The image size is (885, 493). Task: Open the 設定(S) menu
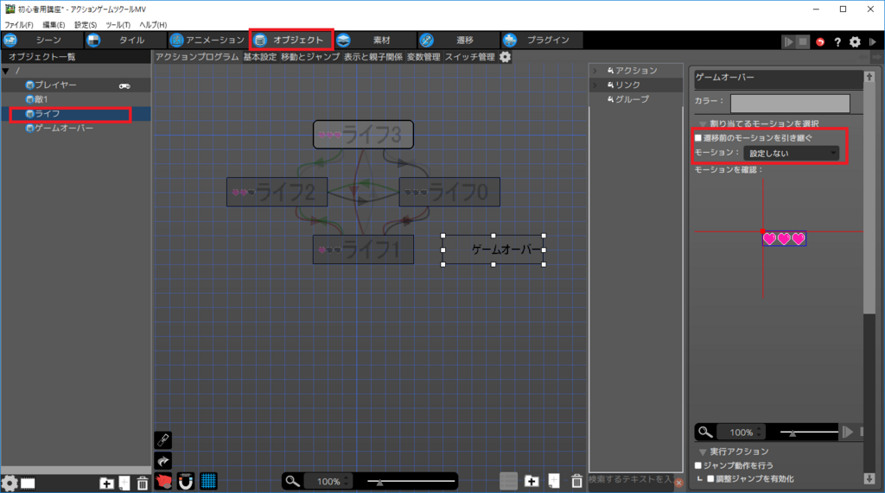pos(86,25)
